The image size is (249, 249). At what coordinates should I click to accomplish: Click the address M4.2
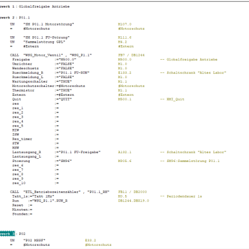point(123,42)
